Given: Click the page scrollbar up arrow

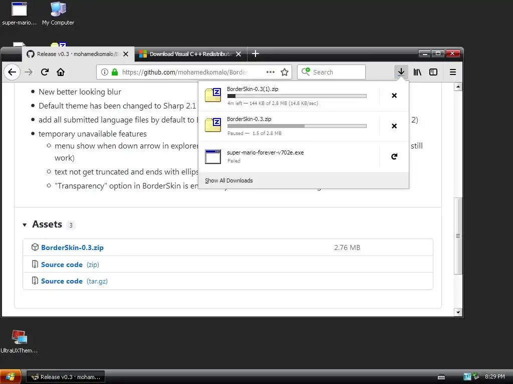Looking at the screenshot, I should click(458, 87).
